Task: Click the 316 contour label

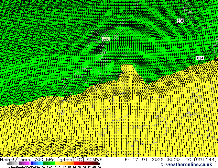Action: pyautogui.click(x=200, y=59)
